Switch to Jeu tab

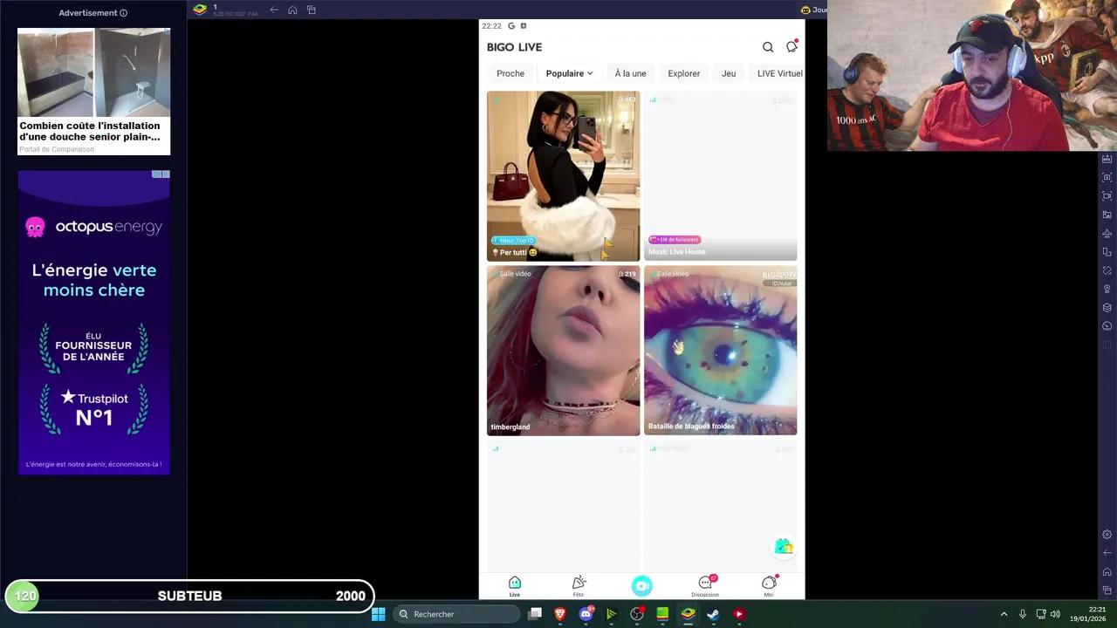(729, 73)
